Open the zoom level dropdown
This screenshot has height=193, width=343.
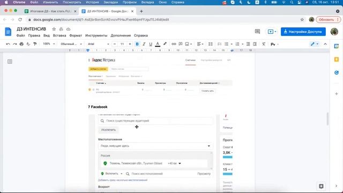(x=49, y=44)
